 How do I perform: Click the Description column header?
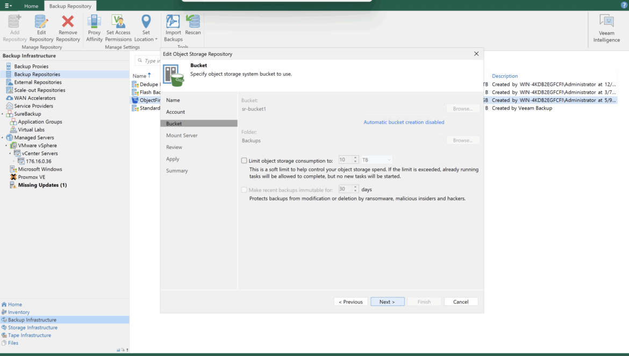point(505,76)
